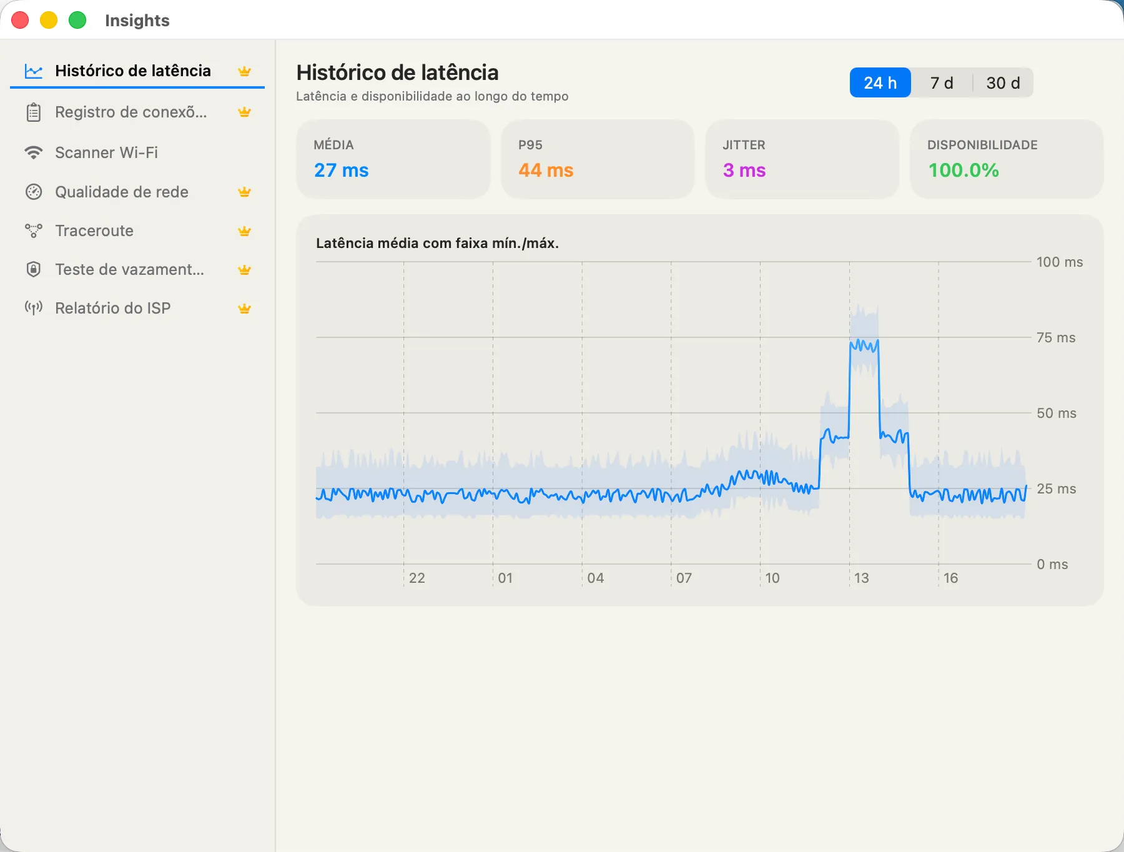Click the crown badge beside Qualidade de rede

coord(245,192)
